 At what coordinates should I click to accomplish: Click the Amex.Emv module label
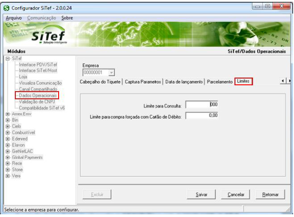22,114
